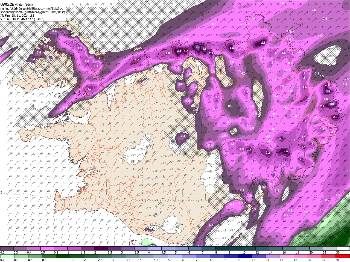350x262 pixels.
Task: Click the pale grey 25–30 swatch in the top legend
Action: point(329,248)
